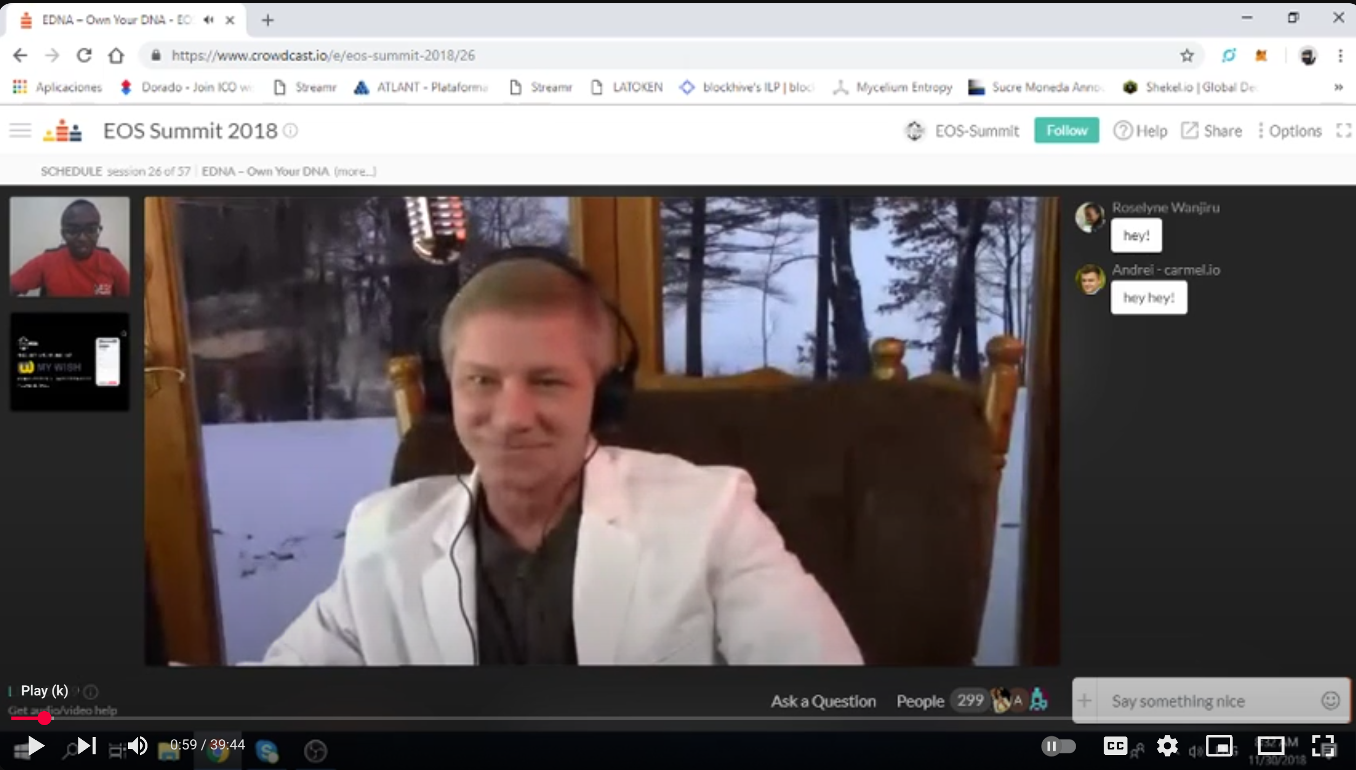1356x770 pixels.
Task: Open the People tab
Action: click(x=920, y=701)
